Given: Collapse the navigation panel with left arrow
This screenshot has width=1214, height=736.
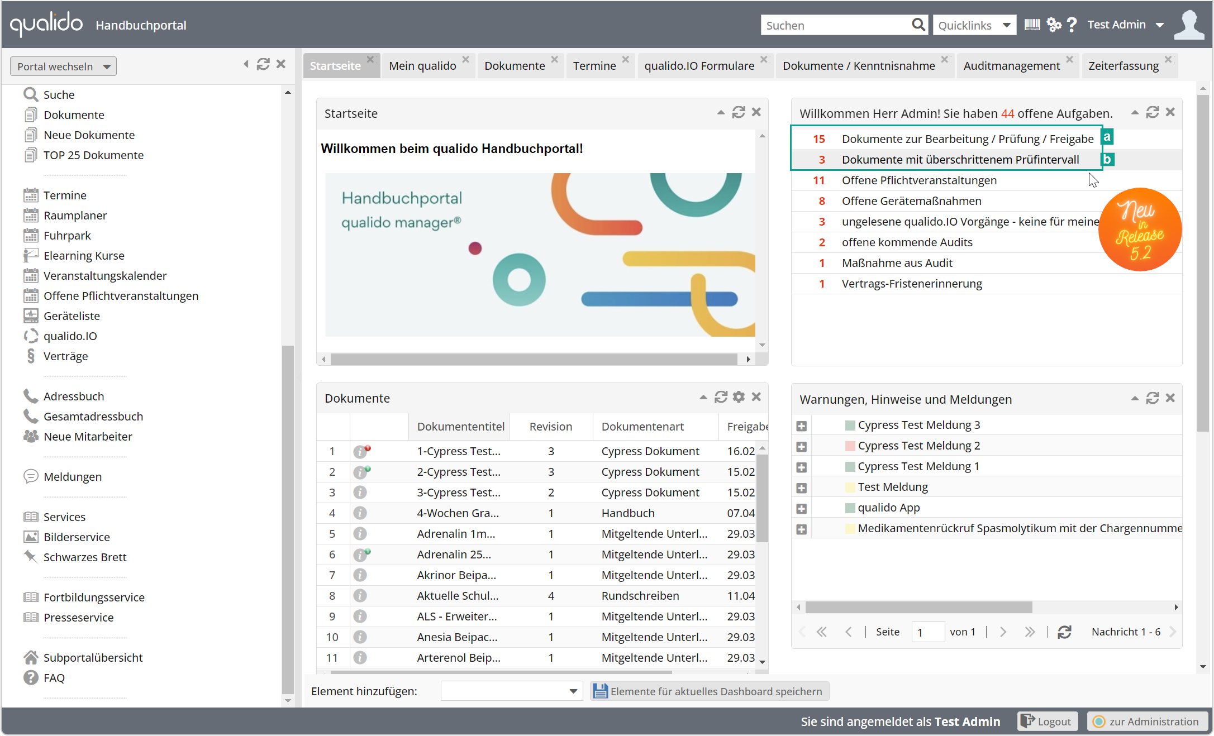Looking at the screenshot, I should pyautogui.click(x=246, y=64).
